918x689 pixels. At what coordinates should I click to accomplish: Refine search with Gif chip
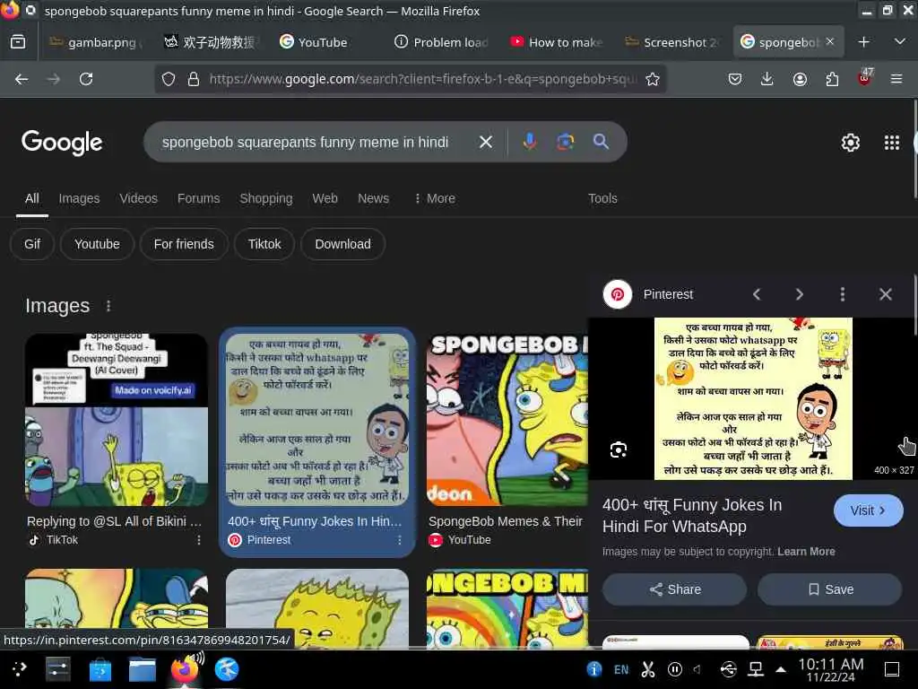click(x=32, y=244)
